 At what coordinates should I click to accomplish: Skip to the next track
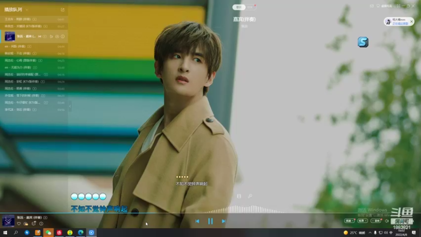[224, 221]
